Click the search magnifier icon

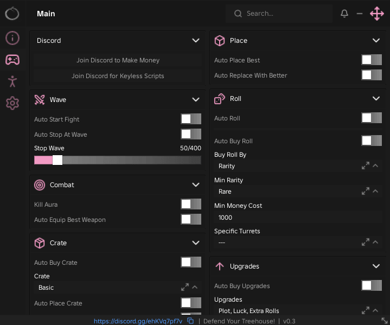click(x=238, y=14)
